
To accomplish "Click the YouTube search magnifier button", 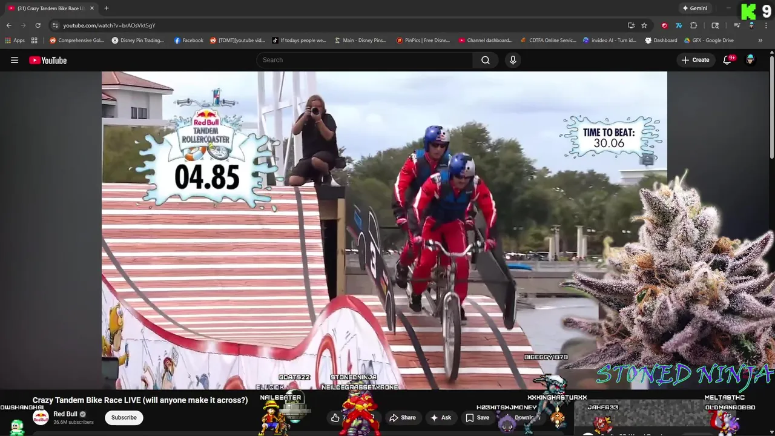I will click(486, 60).
